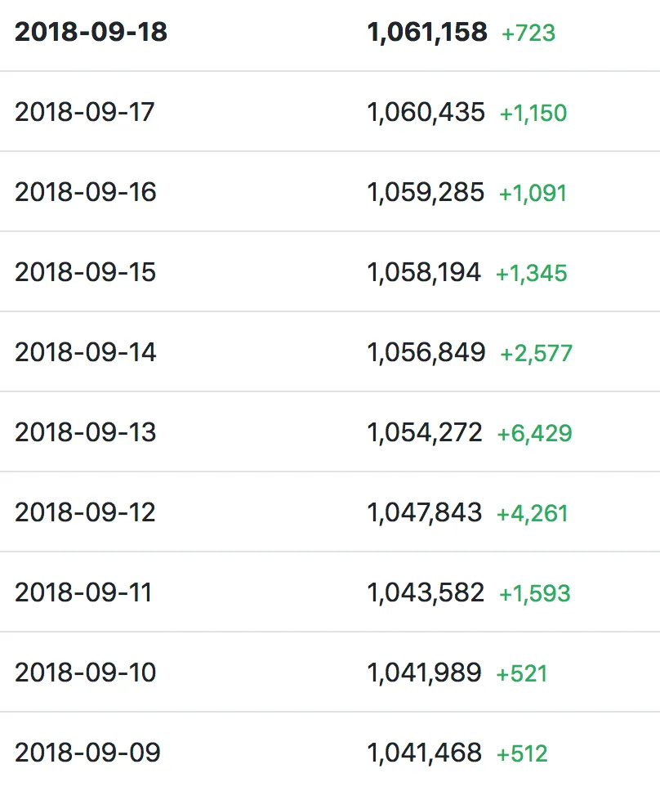The height and width of the screenshot is (791, 660).
Task: Click the 1,043,582 count
Action: pos(426,593)
